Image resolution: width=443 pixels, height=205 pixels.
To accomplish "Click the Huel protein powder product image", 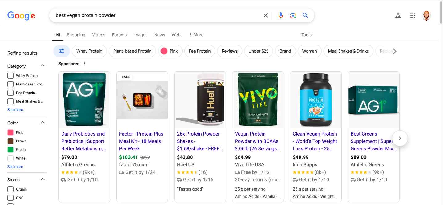I will (x=200, y=100).
